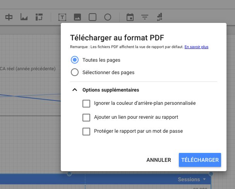This screenshot has width=235, height=189.
Task: Select the Text box tool
Action: (x=62, y=17)
